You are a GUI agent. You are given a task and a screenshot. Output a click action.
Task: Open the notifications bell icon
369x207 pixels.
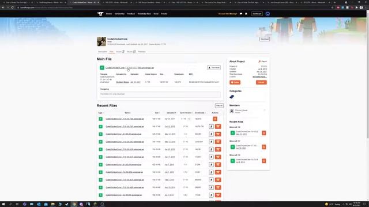pos(246,14)
